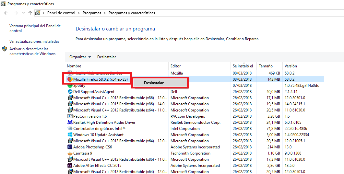Click the version 1.0.75.483.g7ff4a0dc cell
The image size is (344, 174).
(302, 86)
